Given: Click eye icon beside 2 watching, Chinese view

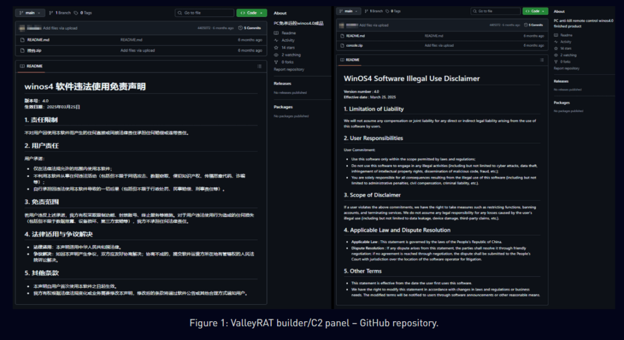Looking at the screenshot, I should 276,55.
